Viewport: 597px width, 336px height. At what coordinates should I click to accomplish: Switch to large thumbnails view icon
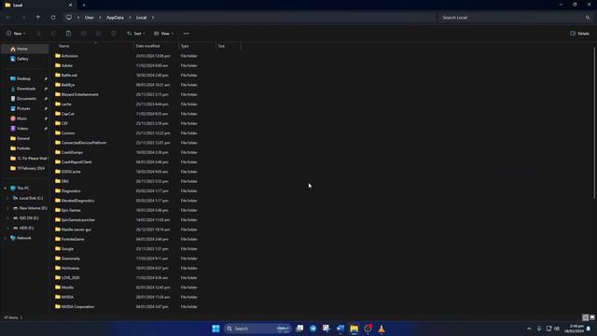click(x=592, y=317)
